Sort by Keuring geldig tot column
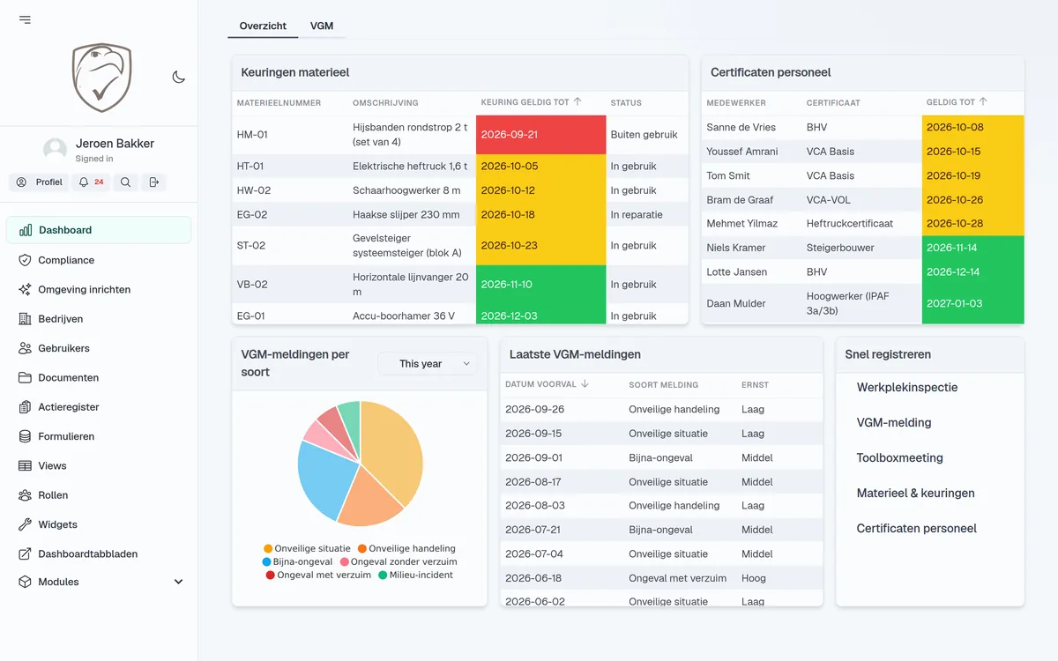The height and width of the screenshot is (661, 1058). coord(532,102)
